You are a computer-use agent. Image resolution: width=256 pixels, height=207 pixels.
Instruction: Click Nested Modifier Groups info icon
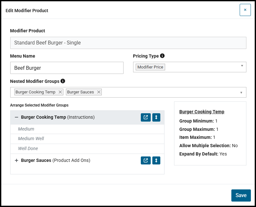click(x=63, y=81)
